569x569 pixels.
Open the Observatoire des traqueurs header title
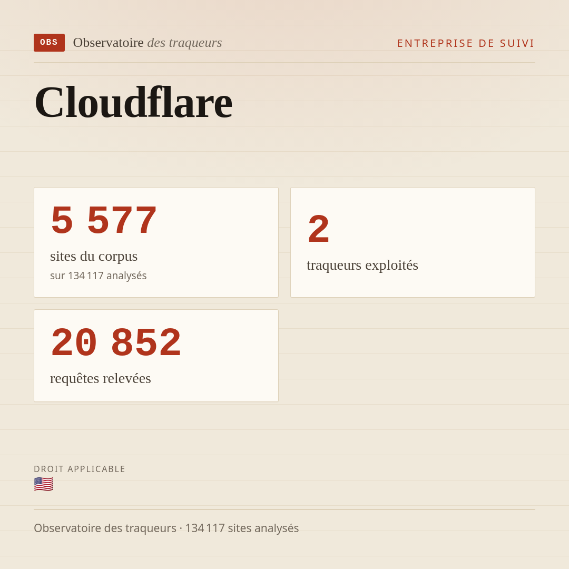pos(148,43)
